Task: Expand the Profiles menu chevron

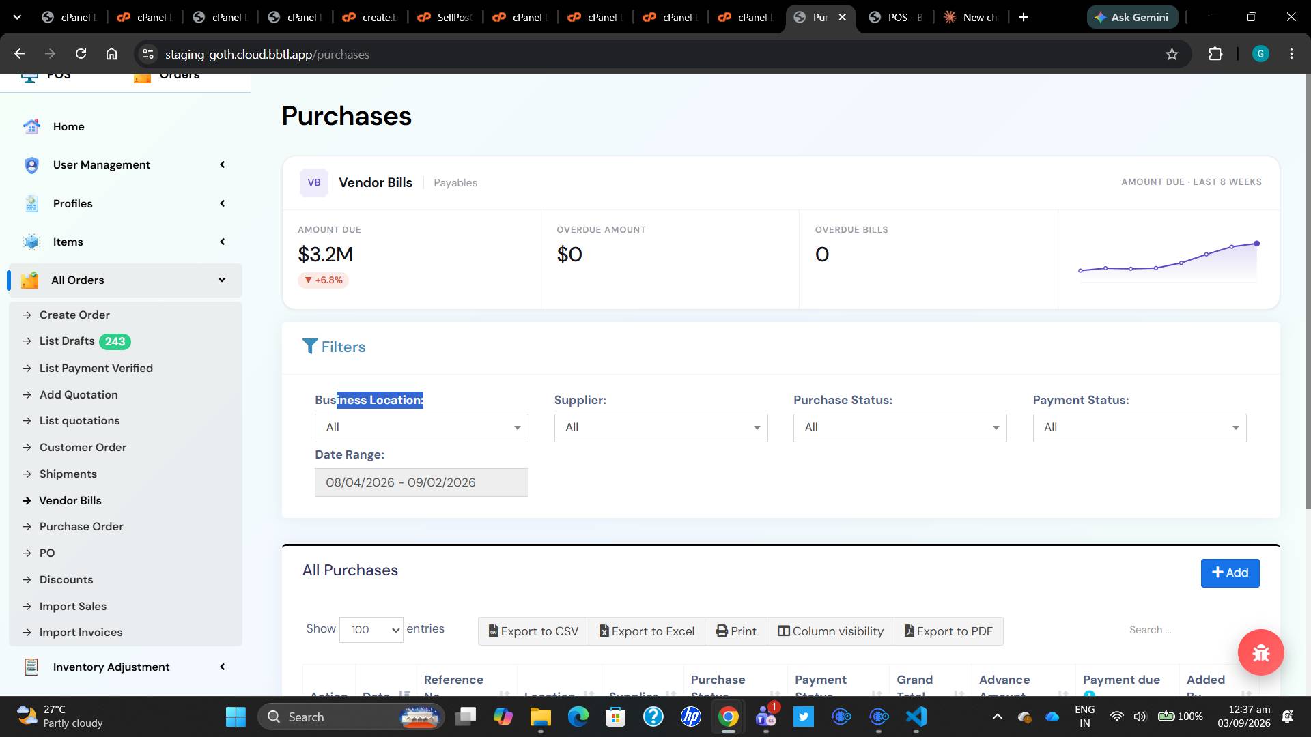Action: pyautogui.click(x=222, y=203)
